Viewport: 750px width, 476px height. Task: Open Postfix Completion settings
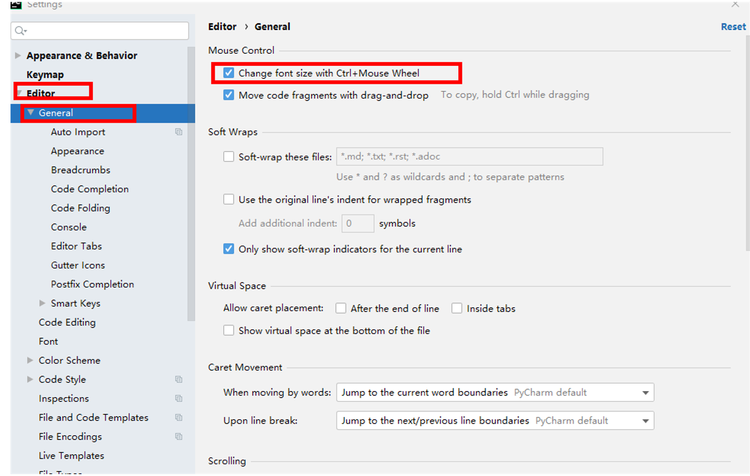[92, 284]
